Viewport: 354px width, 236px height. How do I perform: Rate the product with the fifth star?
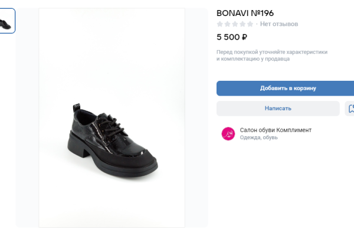250,24
